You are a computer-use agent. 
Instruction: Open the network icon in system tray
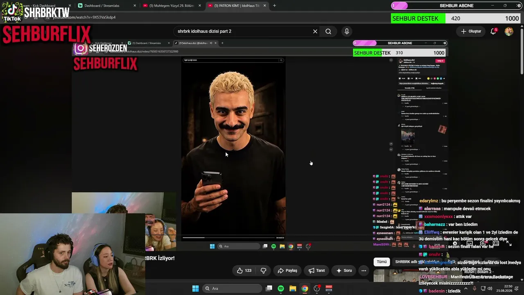tap(483, 288)
